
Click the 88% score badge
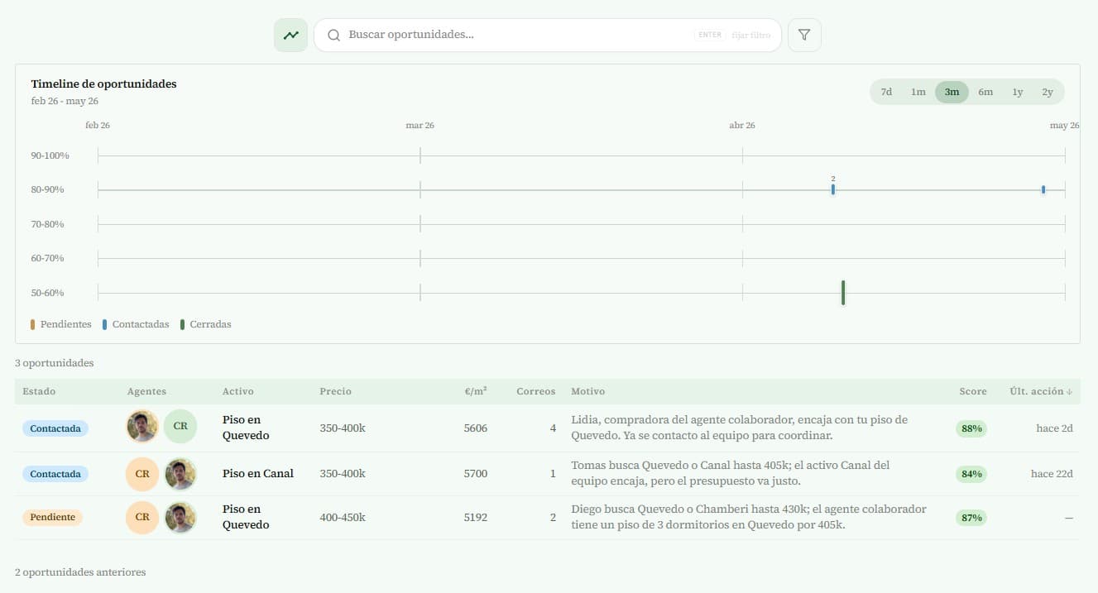point(971,428)
